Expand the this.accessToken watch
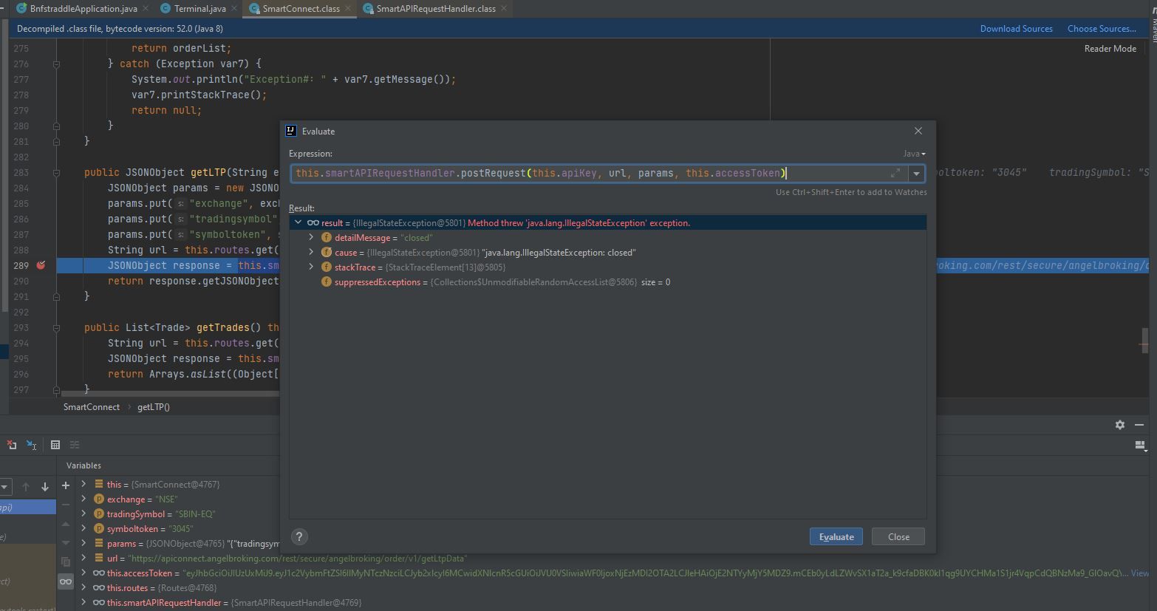The height and width of the screenshot is (611, 1157). [83, 573]
